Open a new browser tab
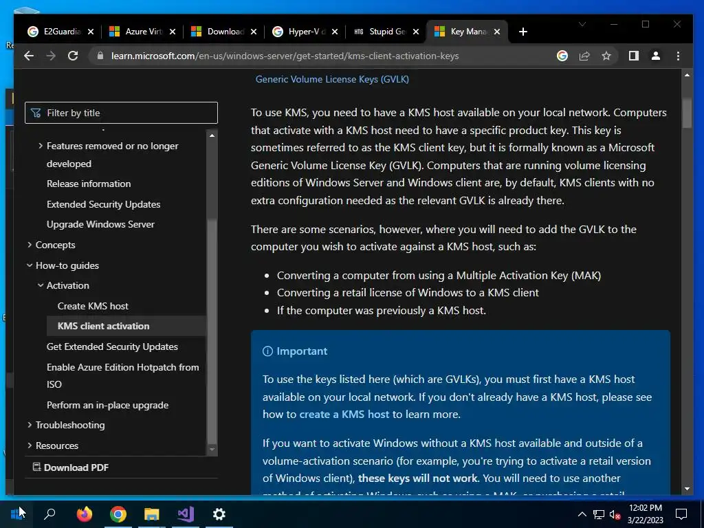 (522, 32)
